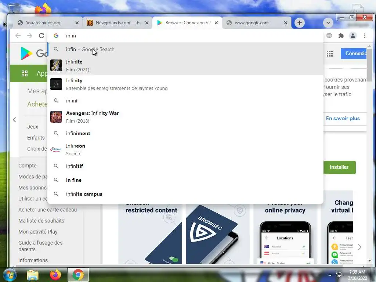Click the page scrollbar down arrow
The width and height of the screenshot is (376, 282).
(x=369, y=261)
